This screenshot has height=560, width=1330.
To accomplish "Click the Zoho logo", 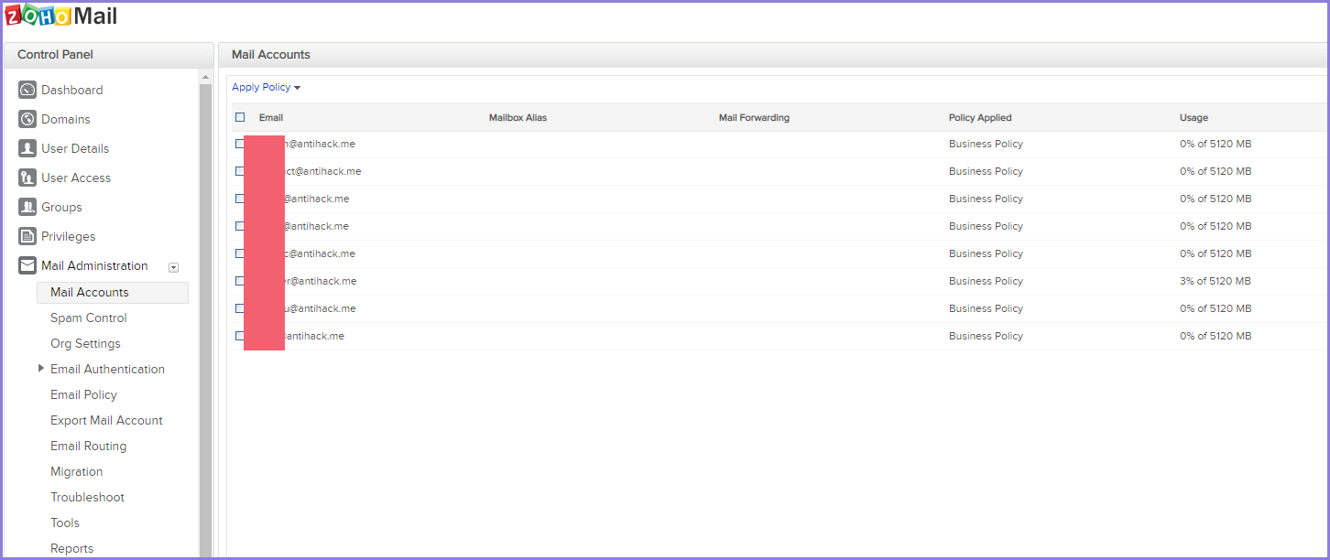I will click(x=38, y=16).
